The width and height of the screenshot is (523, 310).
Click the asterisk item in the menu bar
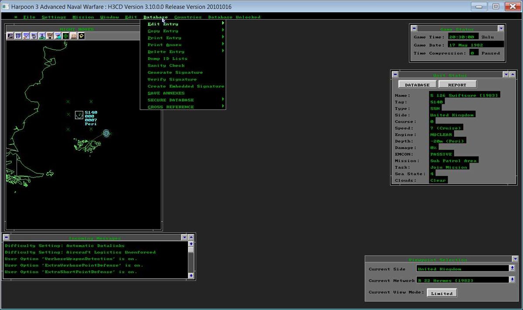[x=16, y=17]
